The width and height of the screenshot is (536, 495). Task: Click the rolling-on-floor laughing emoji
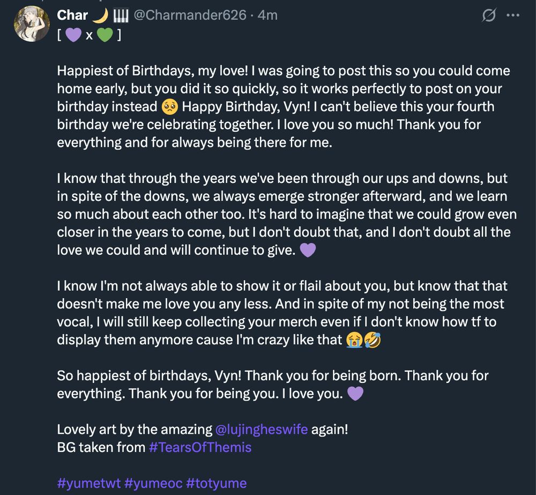(371, 340)
